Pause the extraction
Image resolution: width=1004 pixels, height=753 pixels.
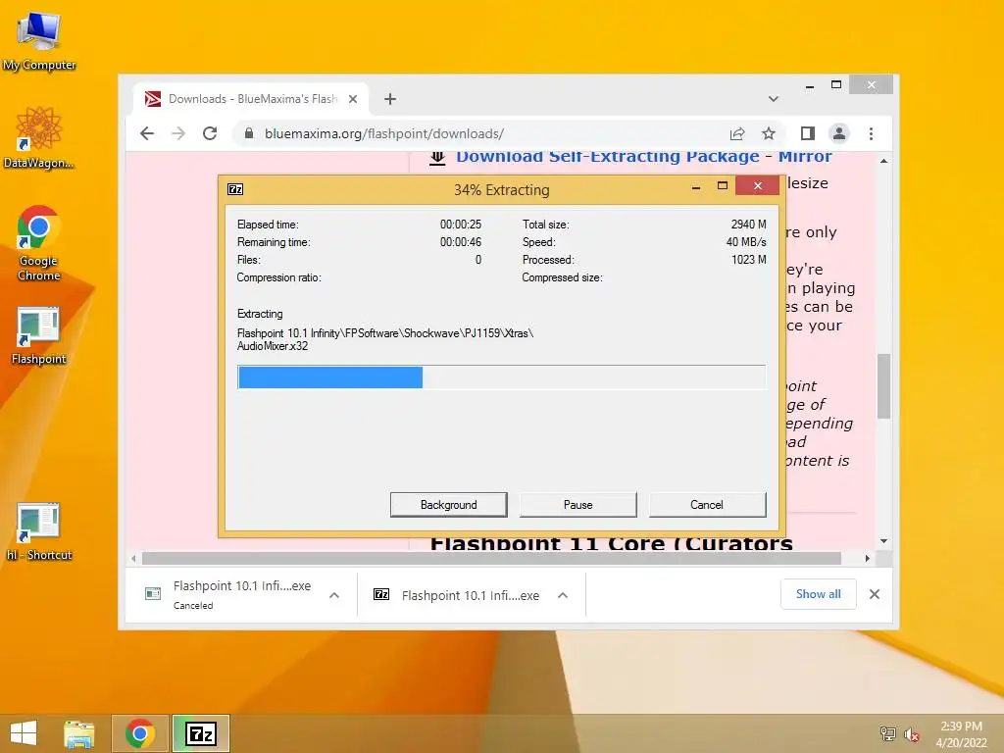click(x=578, y=505)
